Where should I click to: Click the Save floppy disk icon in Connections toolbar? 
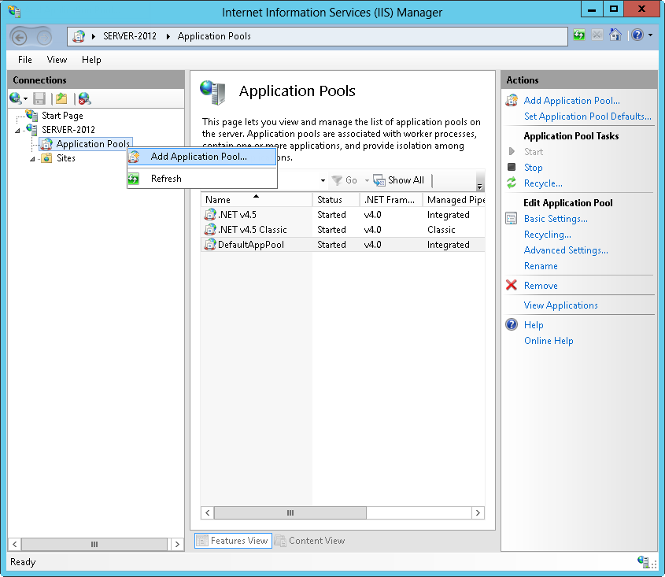39,98
